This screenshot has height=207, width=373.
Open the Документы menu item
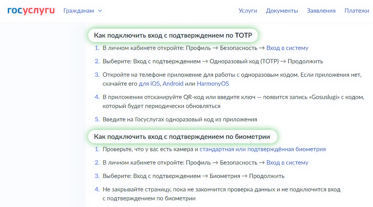point(282,11)
